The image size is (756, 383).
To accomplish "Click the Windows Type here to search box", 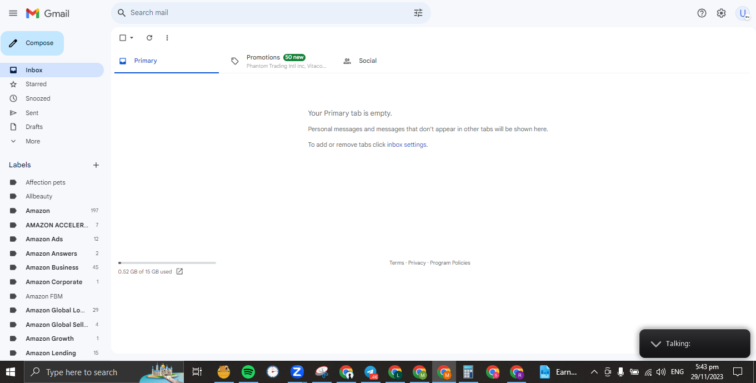I will (104, 372).
